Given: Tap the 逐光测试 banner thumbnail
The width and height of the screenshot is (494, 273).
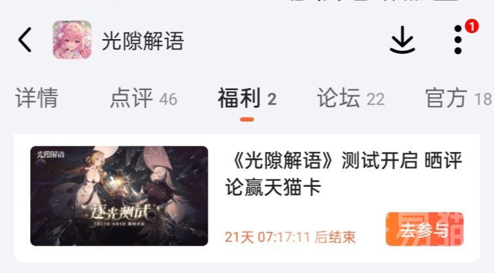Looking at the screenshot, I should pos(119,196).
